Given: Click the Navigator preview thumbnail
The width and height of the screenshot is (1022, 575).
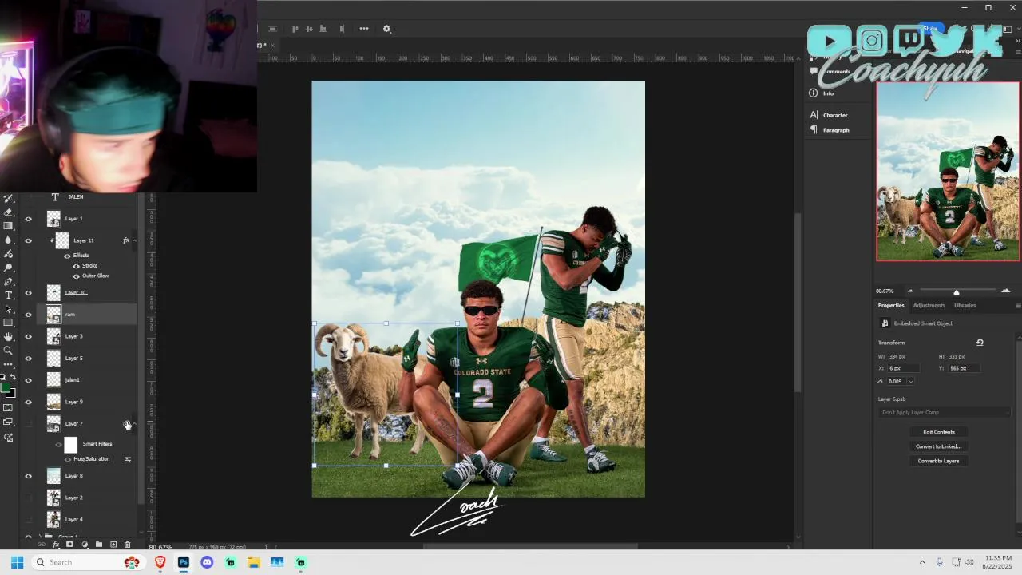Looking at the screenshot, I should 948,172.
